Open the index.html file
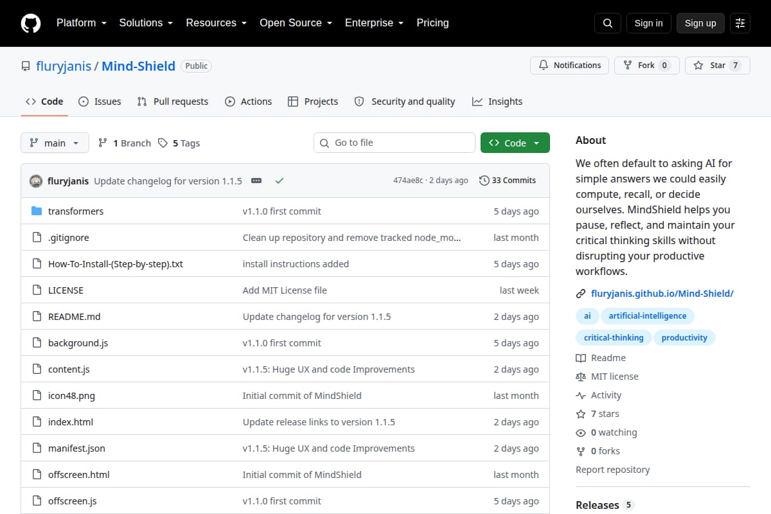 (x=71, y=421)
